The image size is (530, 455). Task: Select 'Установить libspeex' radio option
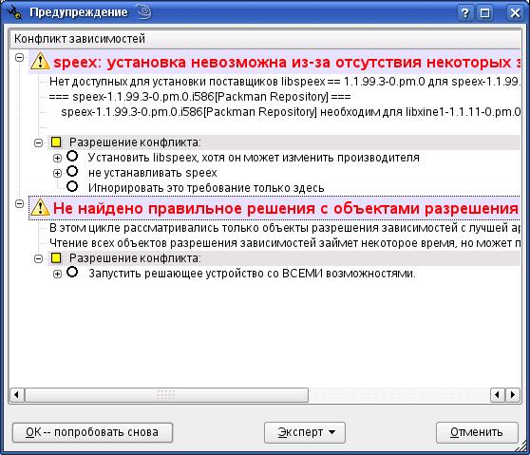click(72, 156)
